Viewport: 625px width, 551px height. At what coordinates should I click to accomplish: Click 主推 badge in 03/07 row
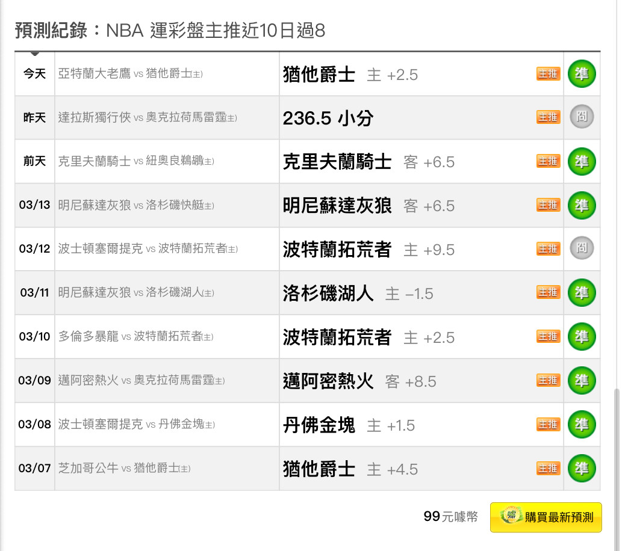pos(549,468)
